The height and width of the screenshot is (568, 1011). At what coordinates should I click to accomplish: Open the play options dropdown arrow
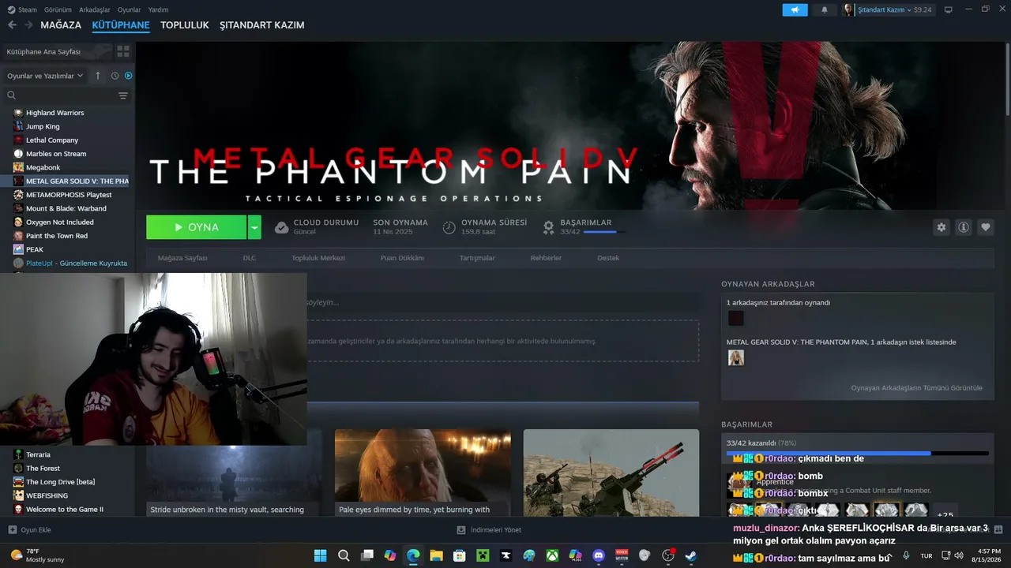[254, 227]
